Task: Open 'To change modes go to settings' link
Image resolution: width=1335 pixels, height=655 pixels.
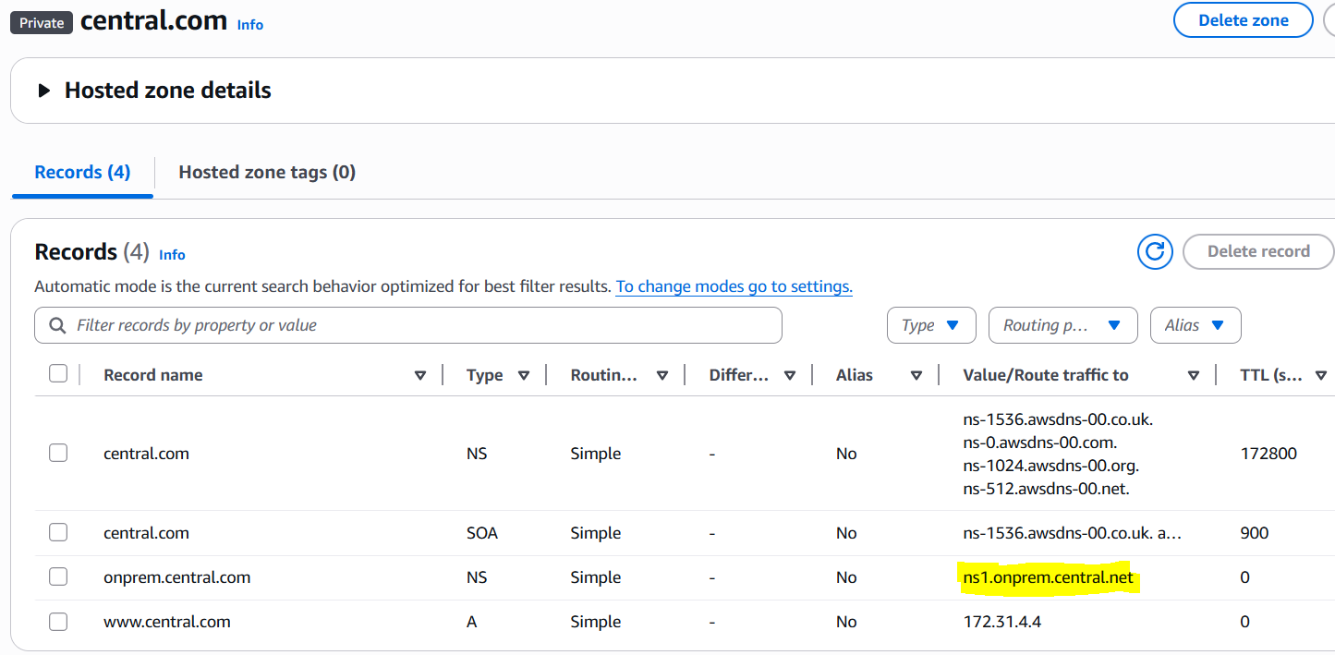Action: pos(734,286)
